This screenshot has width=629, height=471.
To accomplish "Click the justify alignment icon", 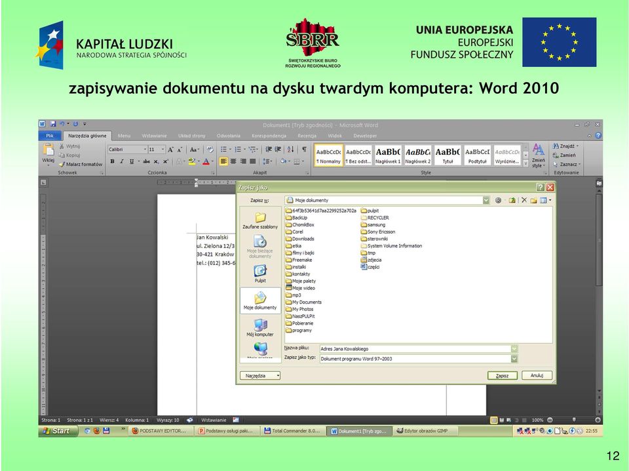I will (253, 161).
